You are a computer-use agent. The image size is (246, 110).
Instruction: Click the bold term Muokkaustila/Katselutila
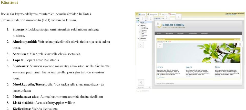coord(33,85)
